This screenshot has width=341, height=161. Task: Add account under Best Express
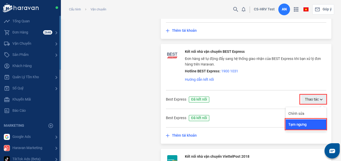click(x=181, y=135)
